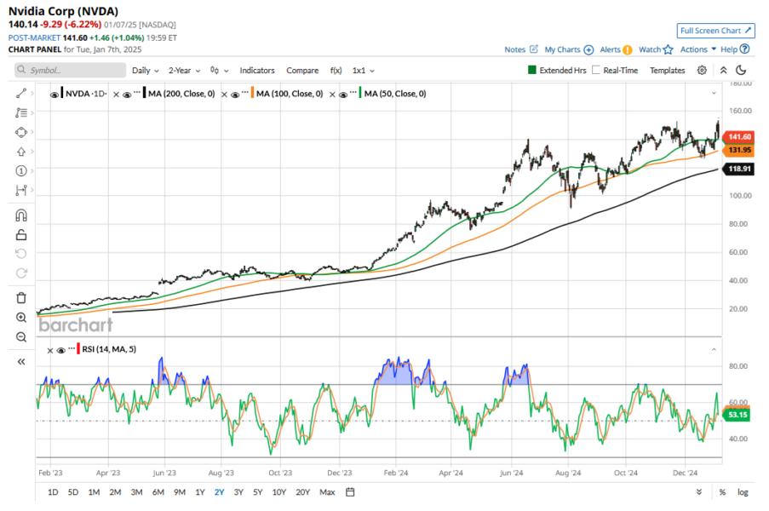The image size is (769, 511).
Task: Expand the 2-Year period dropdown
Action: click(x=184, y=71)
